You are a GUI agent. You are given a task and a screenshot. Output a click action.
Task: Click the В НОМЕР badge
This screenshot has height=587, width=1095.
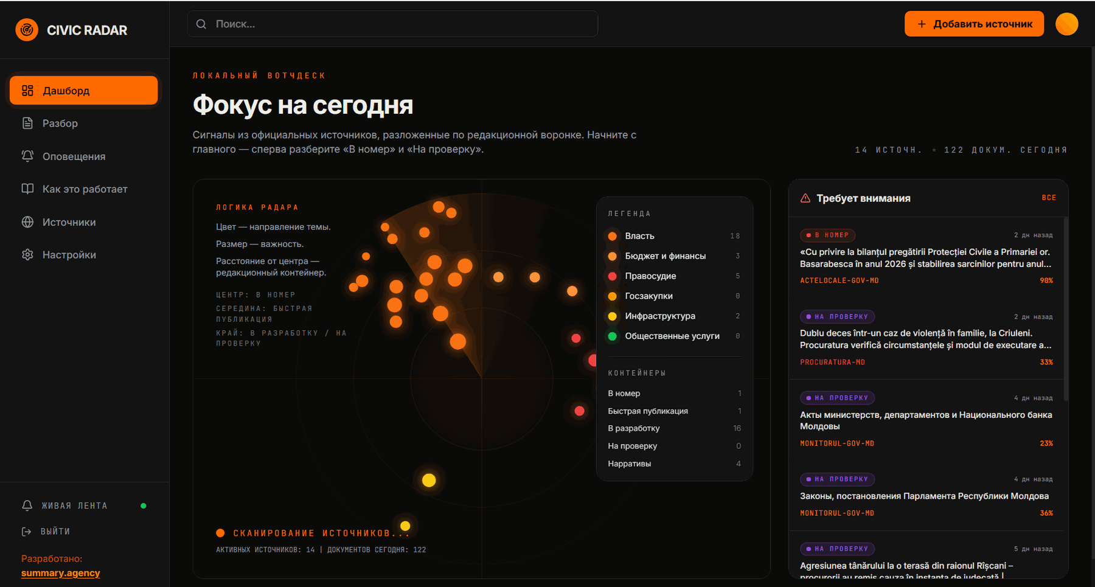pos(828,235)
